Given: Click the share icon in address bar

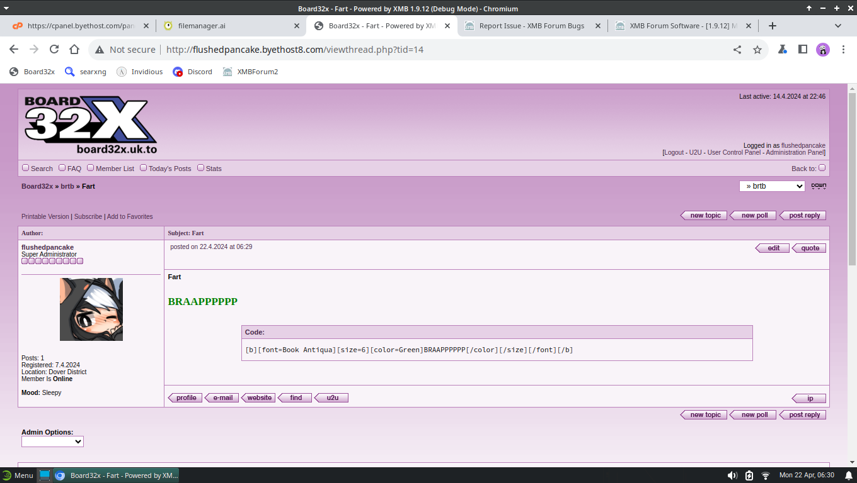Looking at the screenshot, I should pos(737,50).
